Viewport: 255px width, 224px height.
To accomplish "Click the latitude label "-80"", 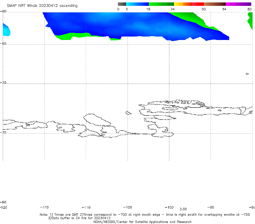I will (3, 202).
